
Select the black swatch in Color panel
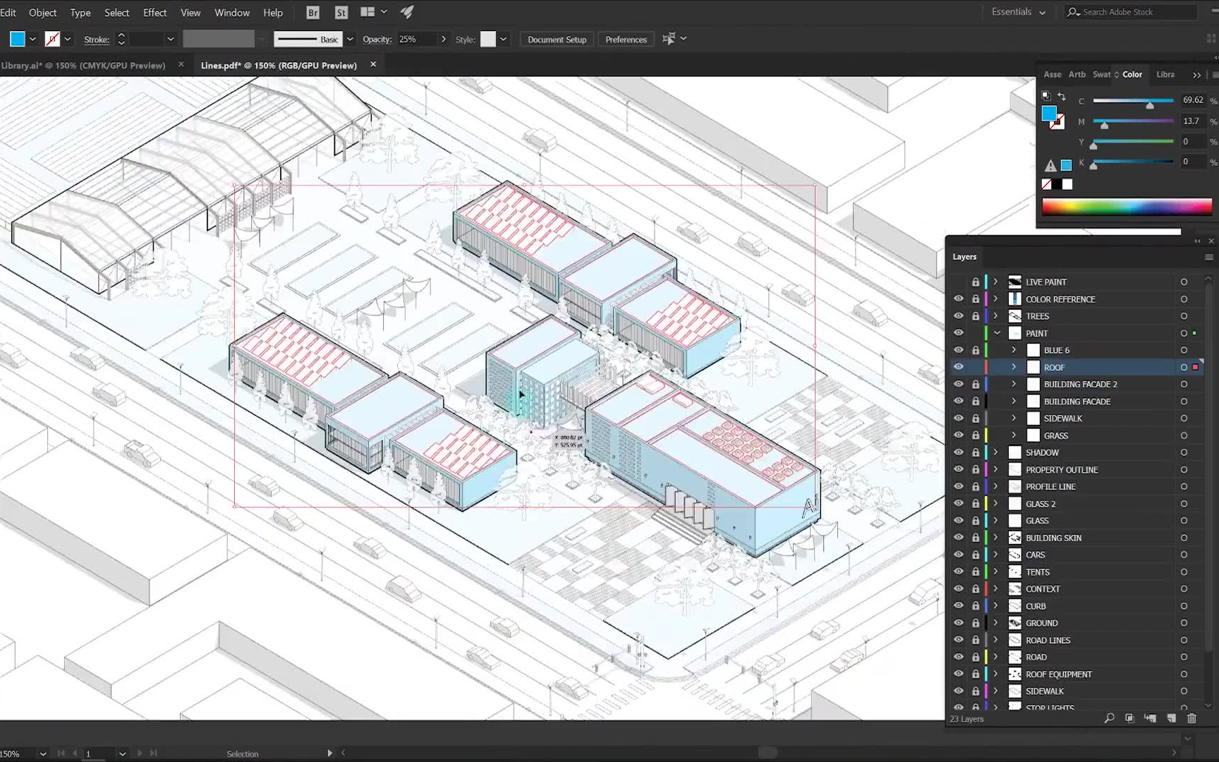pos(1057,184)
